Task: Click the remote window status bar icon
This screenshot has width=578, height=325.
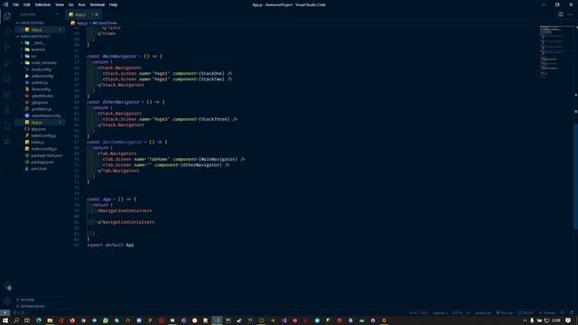Action: click(x=5, y=313)
